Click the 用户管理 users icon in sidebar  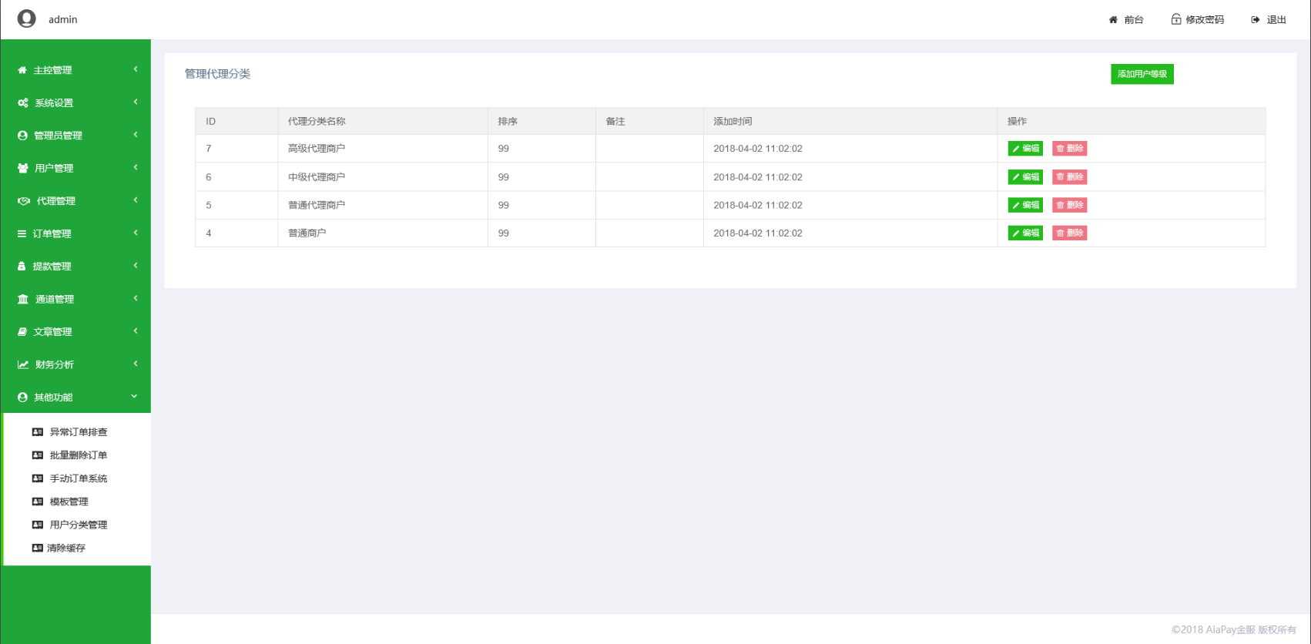tap(23, 169)
